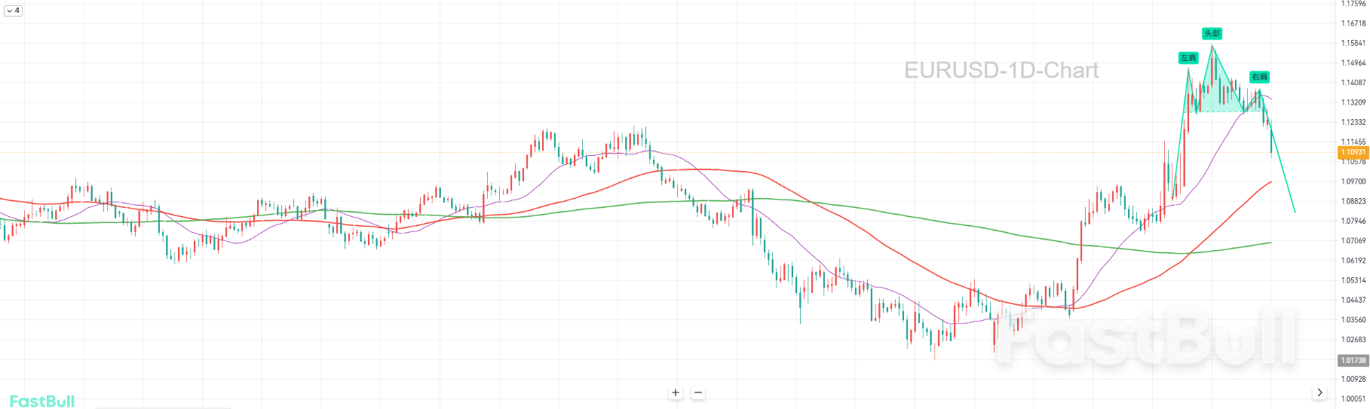Expand the collapsed indicator legend showing 4
1370x409 pixels.
coord(13,11)
